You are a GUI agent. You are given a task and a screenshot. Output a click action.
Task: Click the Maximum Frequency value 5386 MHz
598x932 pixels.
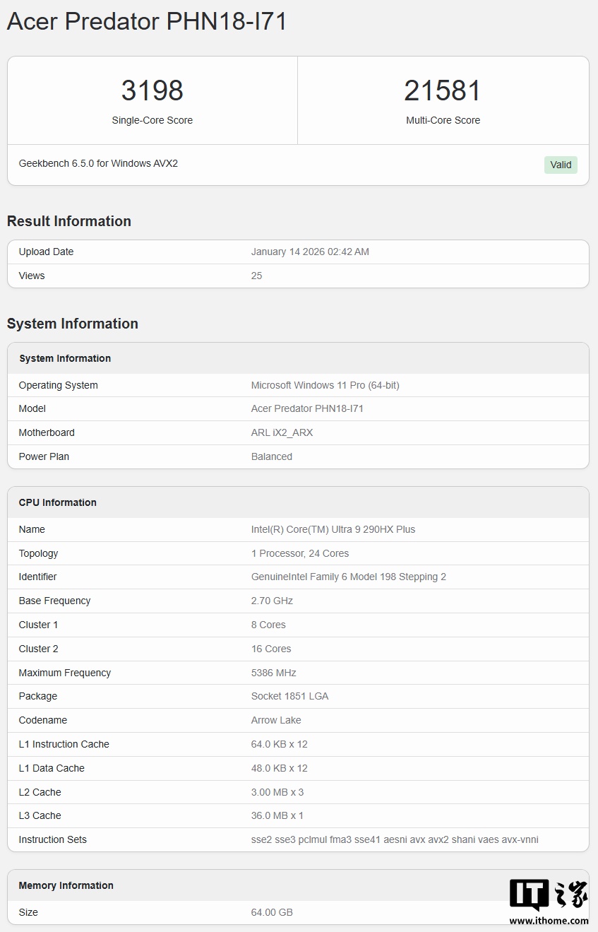(x=273, y=673)
